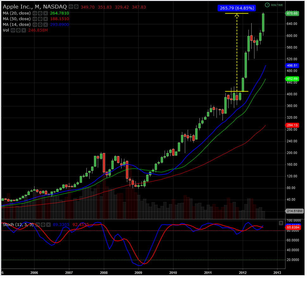Click the blue 498.51 MA price tag

(x=292, y=66)
